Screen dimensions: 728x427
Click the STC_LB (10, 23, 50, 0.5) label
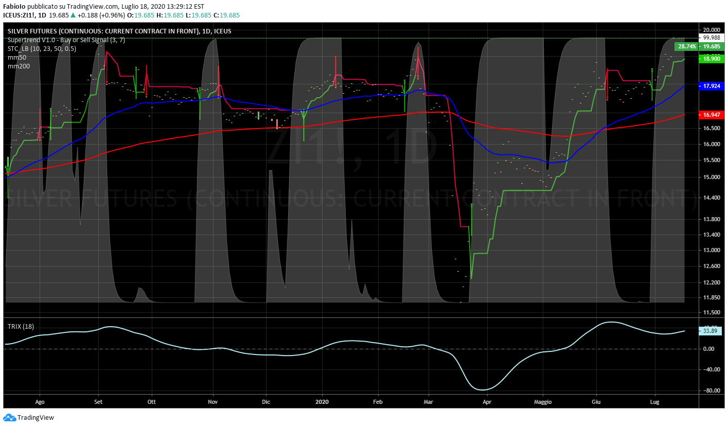(x=42, y=48)
